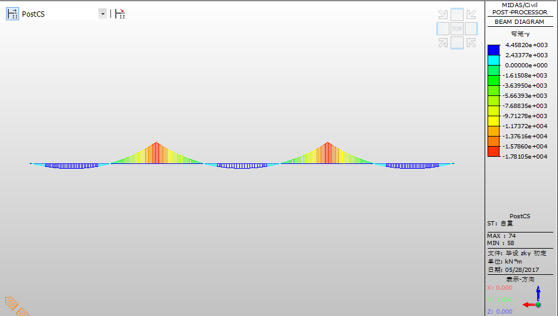This screenshot has width=558, height=316.
Task: Click the top-right diagonal arrow of view navigator
Action: (471, 14)
